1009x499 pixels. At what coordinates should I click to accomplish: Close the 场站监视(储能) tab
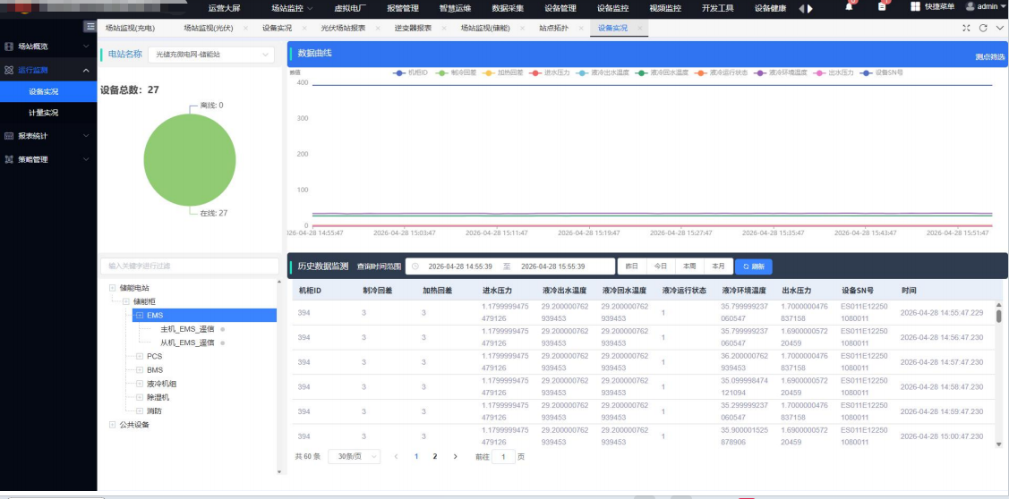pyautogui.click(x=523, y=29)
